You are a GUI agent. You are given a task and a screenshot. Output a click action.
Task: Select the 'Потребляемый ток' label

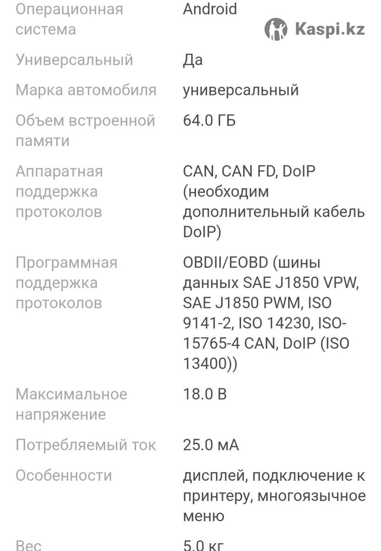(86, 444)
